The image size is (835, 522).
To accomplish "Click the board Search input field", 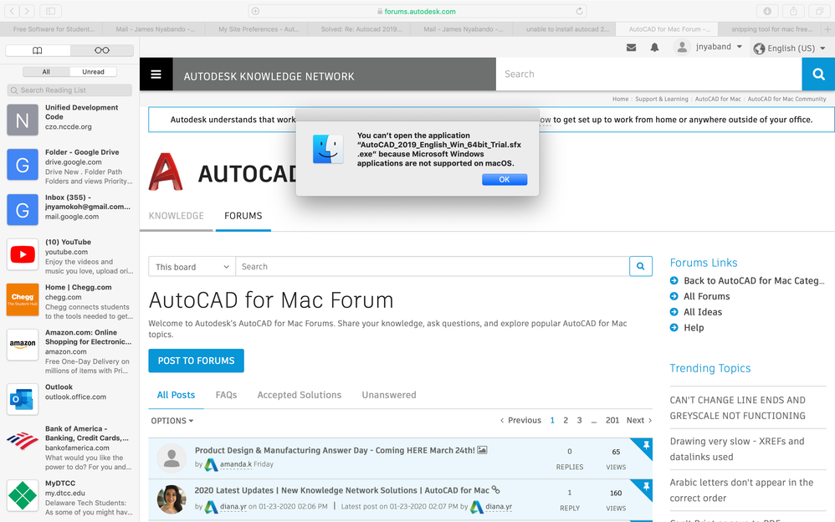I will 433,266.
